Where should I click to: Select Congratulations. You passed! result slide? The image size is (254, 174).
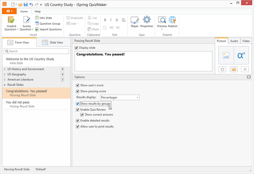click(x=36, y=93)
